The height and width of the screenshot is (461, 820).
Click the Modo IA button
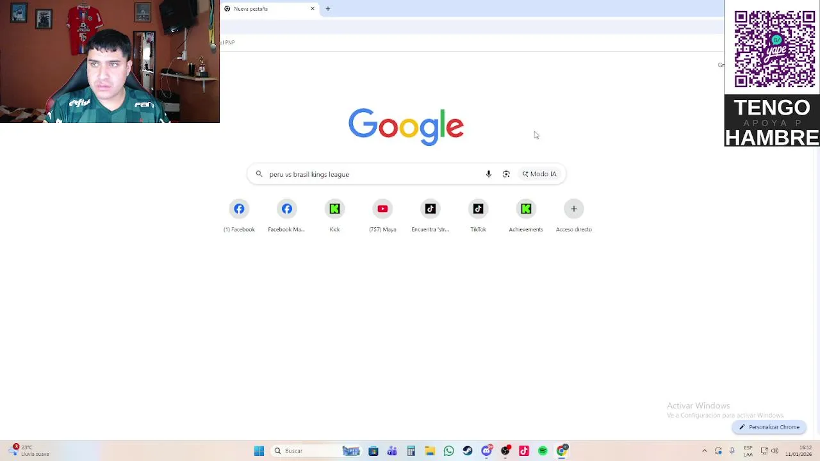click(x=539, y=174)
